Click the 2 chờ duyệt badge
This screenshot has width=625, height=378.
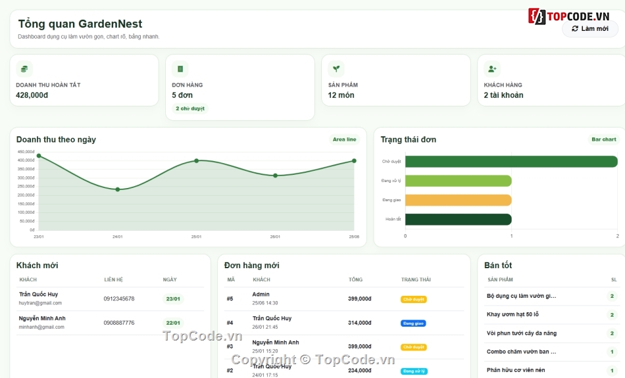click(190, 108)
